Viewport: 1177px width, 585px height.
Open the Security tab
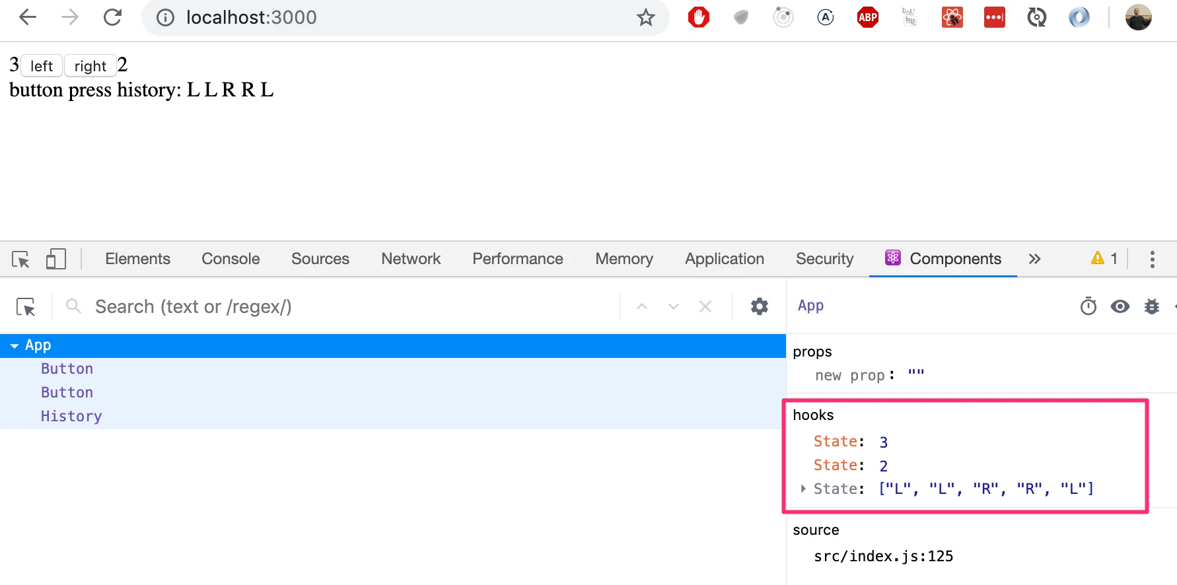825,259
